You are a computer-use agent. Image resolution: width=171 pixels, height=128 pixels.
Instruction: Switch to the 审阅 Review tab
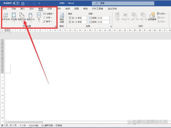click(x=67, y=9)
